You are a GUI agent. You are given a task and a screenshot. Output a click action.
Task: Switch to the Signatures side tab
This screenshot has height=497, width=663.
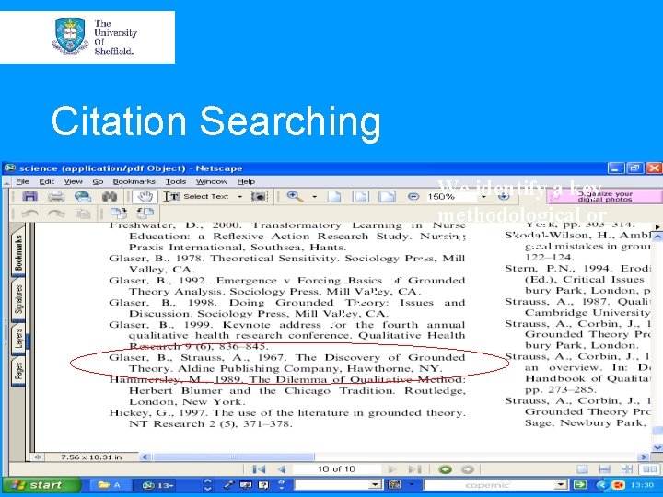click(18, 299)
